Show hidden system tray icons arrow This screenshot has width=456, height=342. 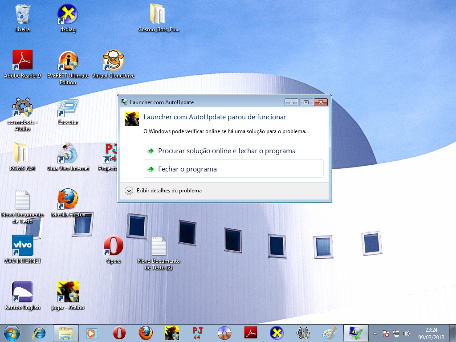point(375,334)
